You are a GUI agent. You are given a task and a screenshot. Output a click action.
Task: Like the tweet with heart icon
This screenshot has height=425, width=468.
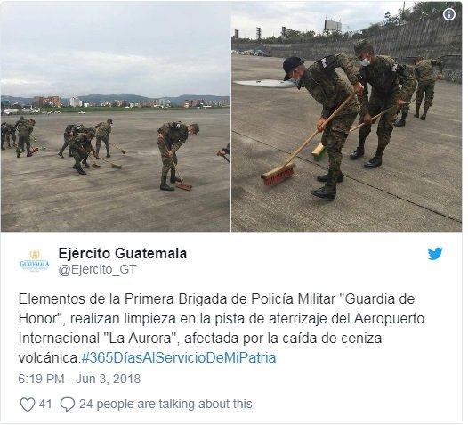click(x=28, y=405)
